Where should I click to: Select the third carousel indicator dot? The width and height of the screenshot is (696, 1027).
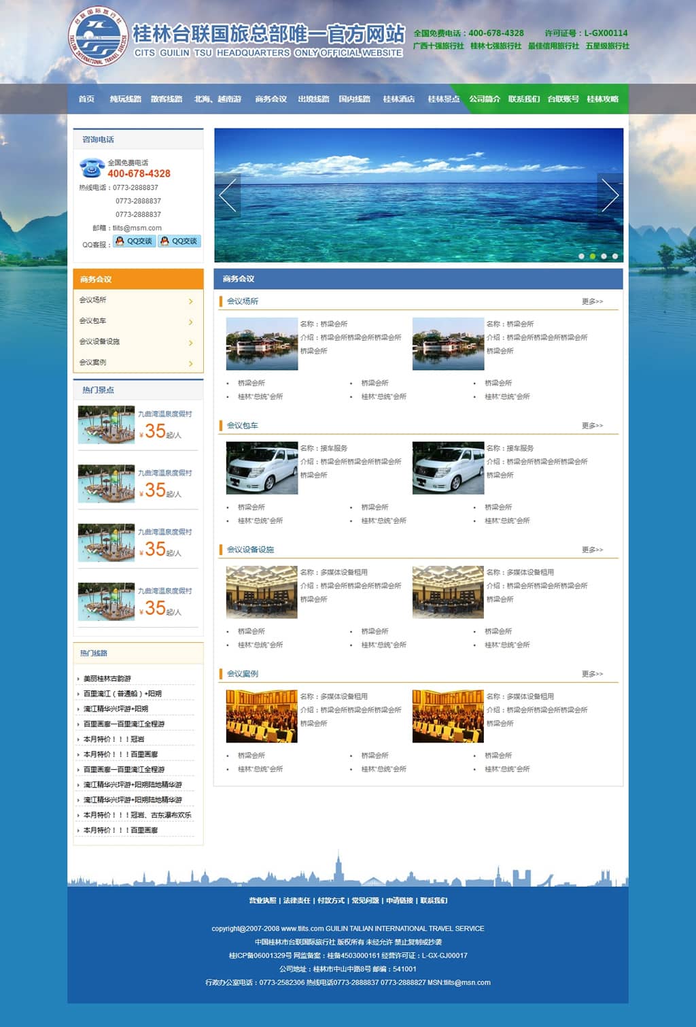[x=604, y=256]
